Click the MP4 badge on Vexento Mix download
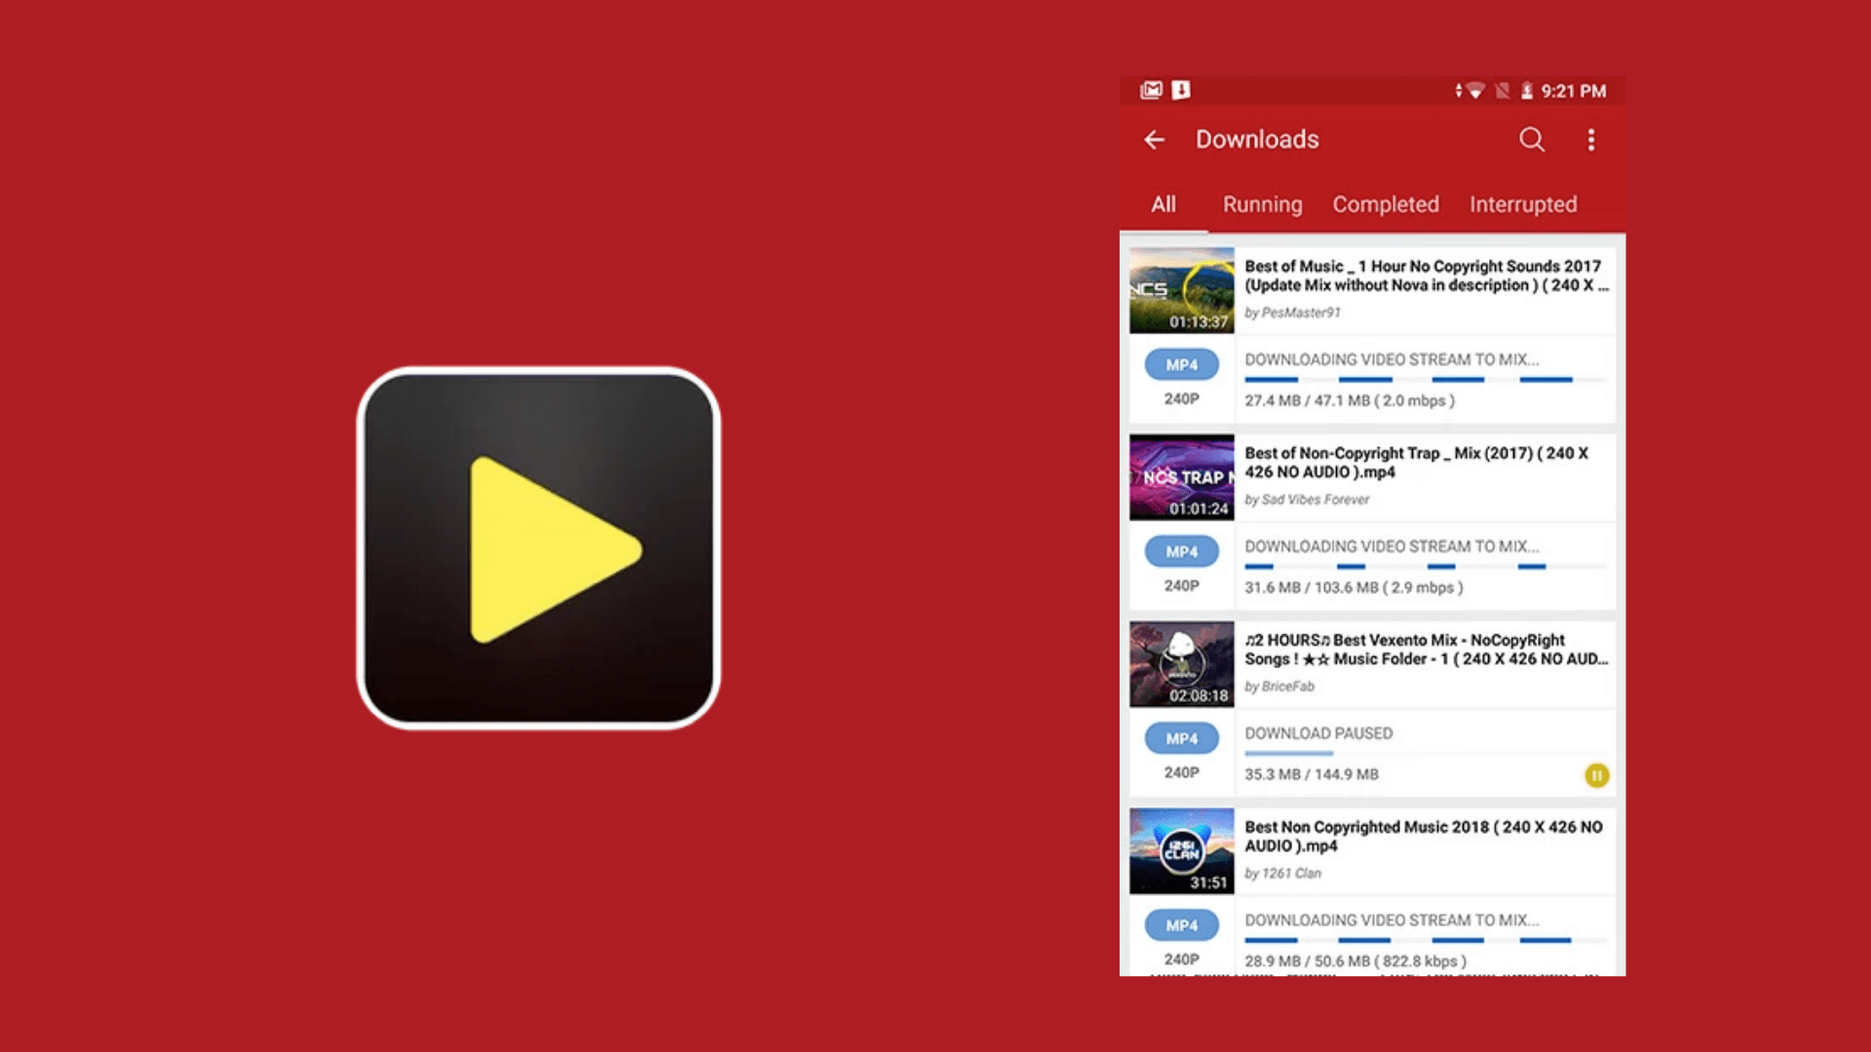 [x=1180, y=738]
